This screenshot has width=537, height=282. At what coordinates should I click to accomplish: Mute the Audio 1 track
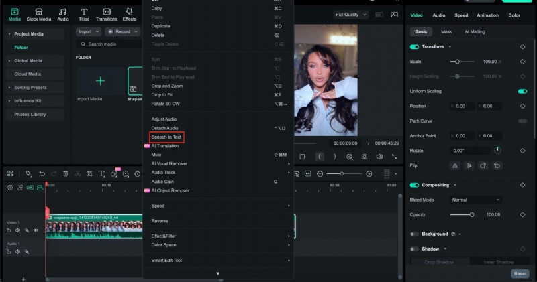coord(17,252)
